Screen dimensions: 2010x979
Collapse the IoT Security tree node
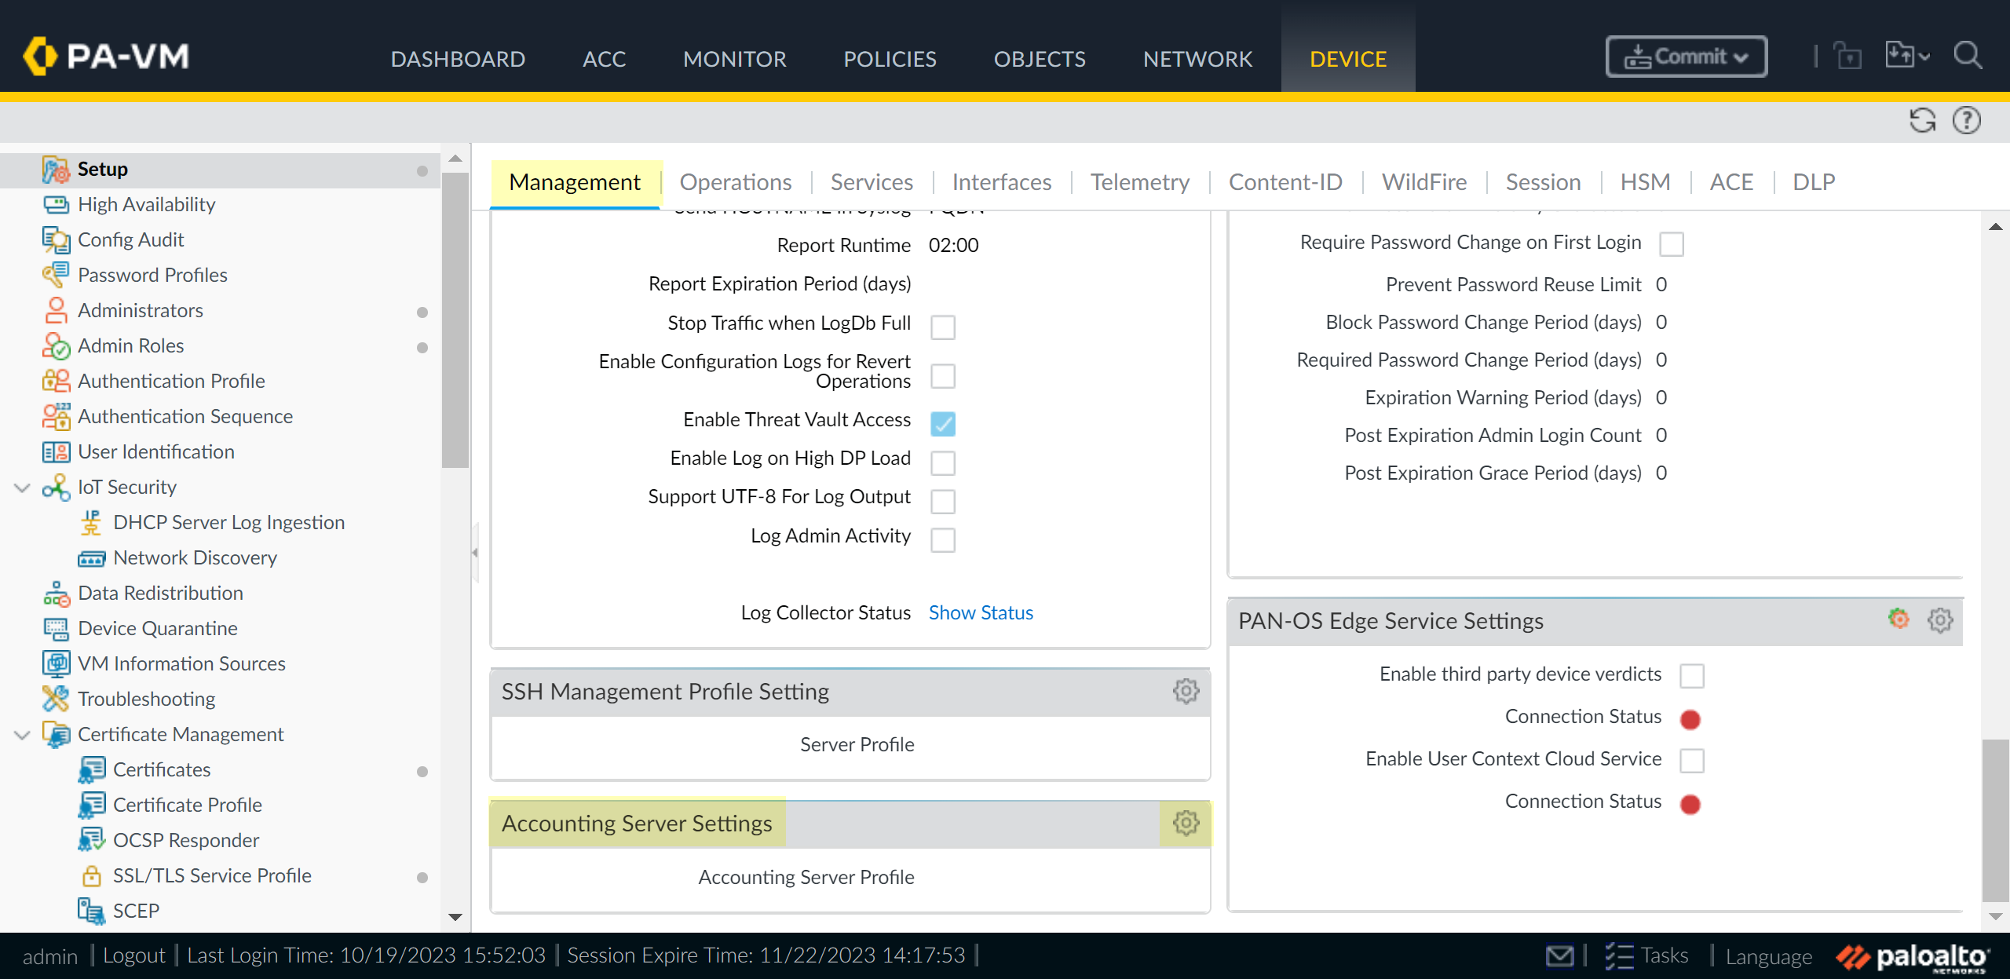click(22, 488)
